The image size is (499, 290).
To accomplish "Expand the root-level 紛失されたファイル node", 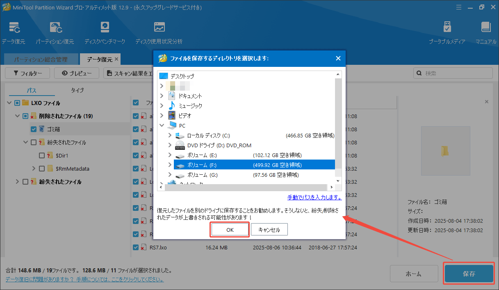I will pyautogui.click(x=17, y=182).
